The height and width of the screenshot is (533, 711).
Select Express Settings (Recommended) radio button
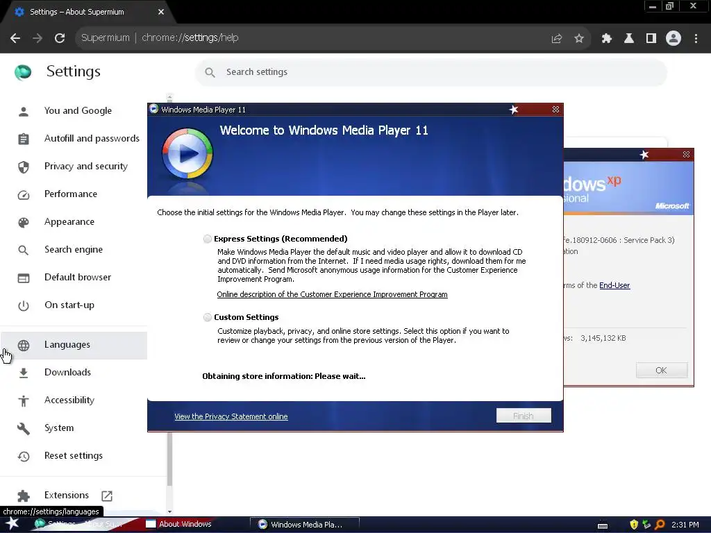(207, 239)
